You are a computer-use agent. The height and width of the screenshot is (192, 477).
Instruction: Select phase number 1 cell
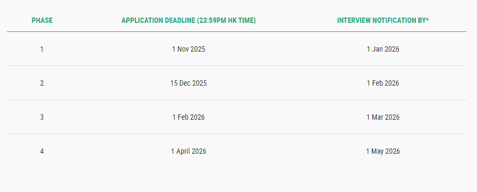tap(41, 49)
